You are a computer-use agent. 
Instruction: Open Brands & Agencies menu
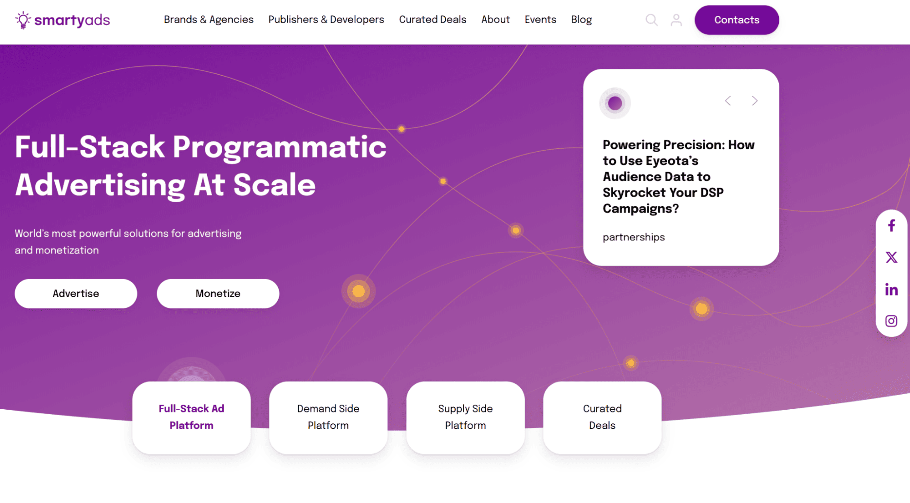click(208, 20)
